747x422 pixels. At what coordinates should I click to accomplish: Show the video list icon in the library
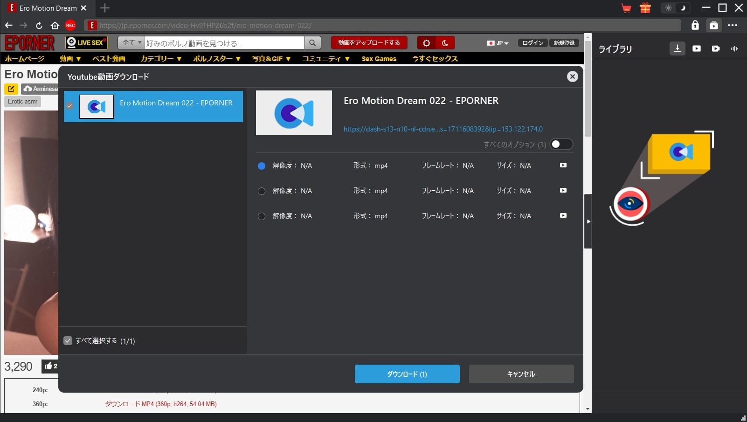click(x=697, y=48)
